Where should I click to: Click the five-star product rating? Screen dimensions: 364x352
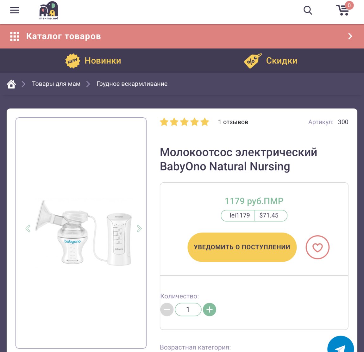pos(184,122)
